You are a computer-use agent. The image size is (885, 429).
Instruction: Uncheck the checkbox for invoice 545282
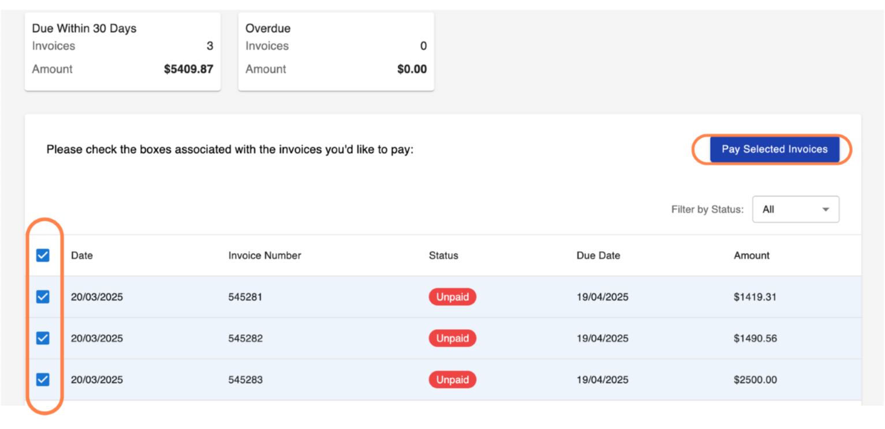[43, 338]
